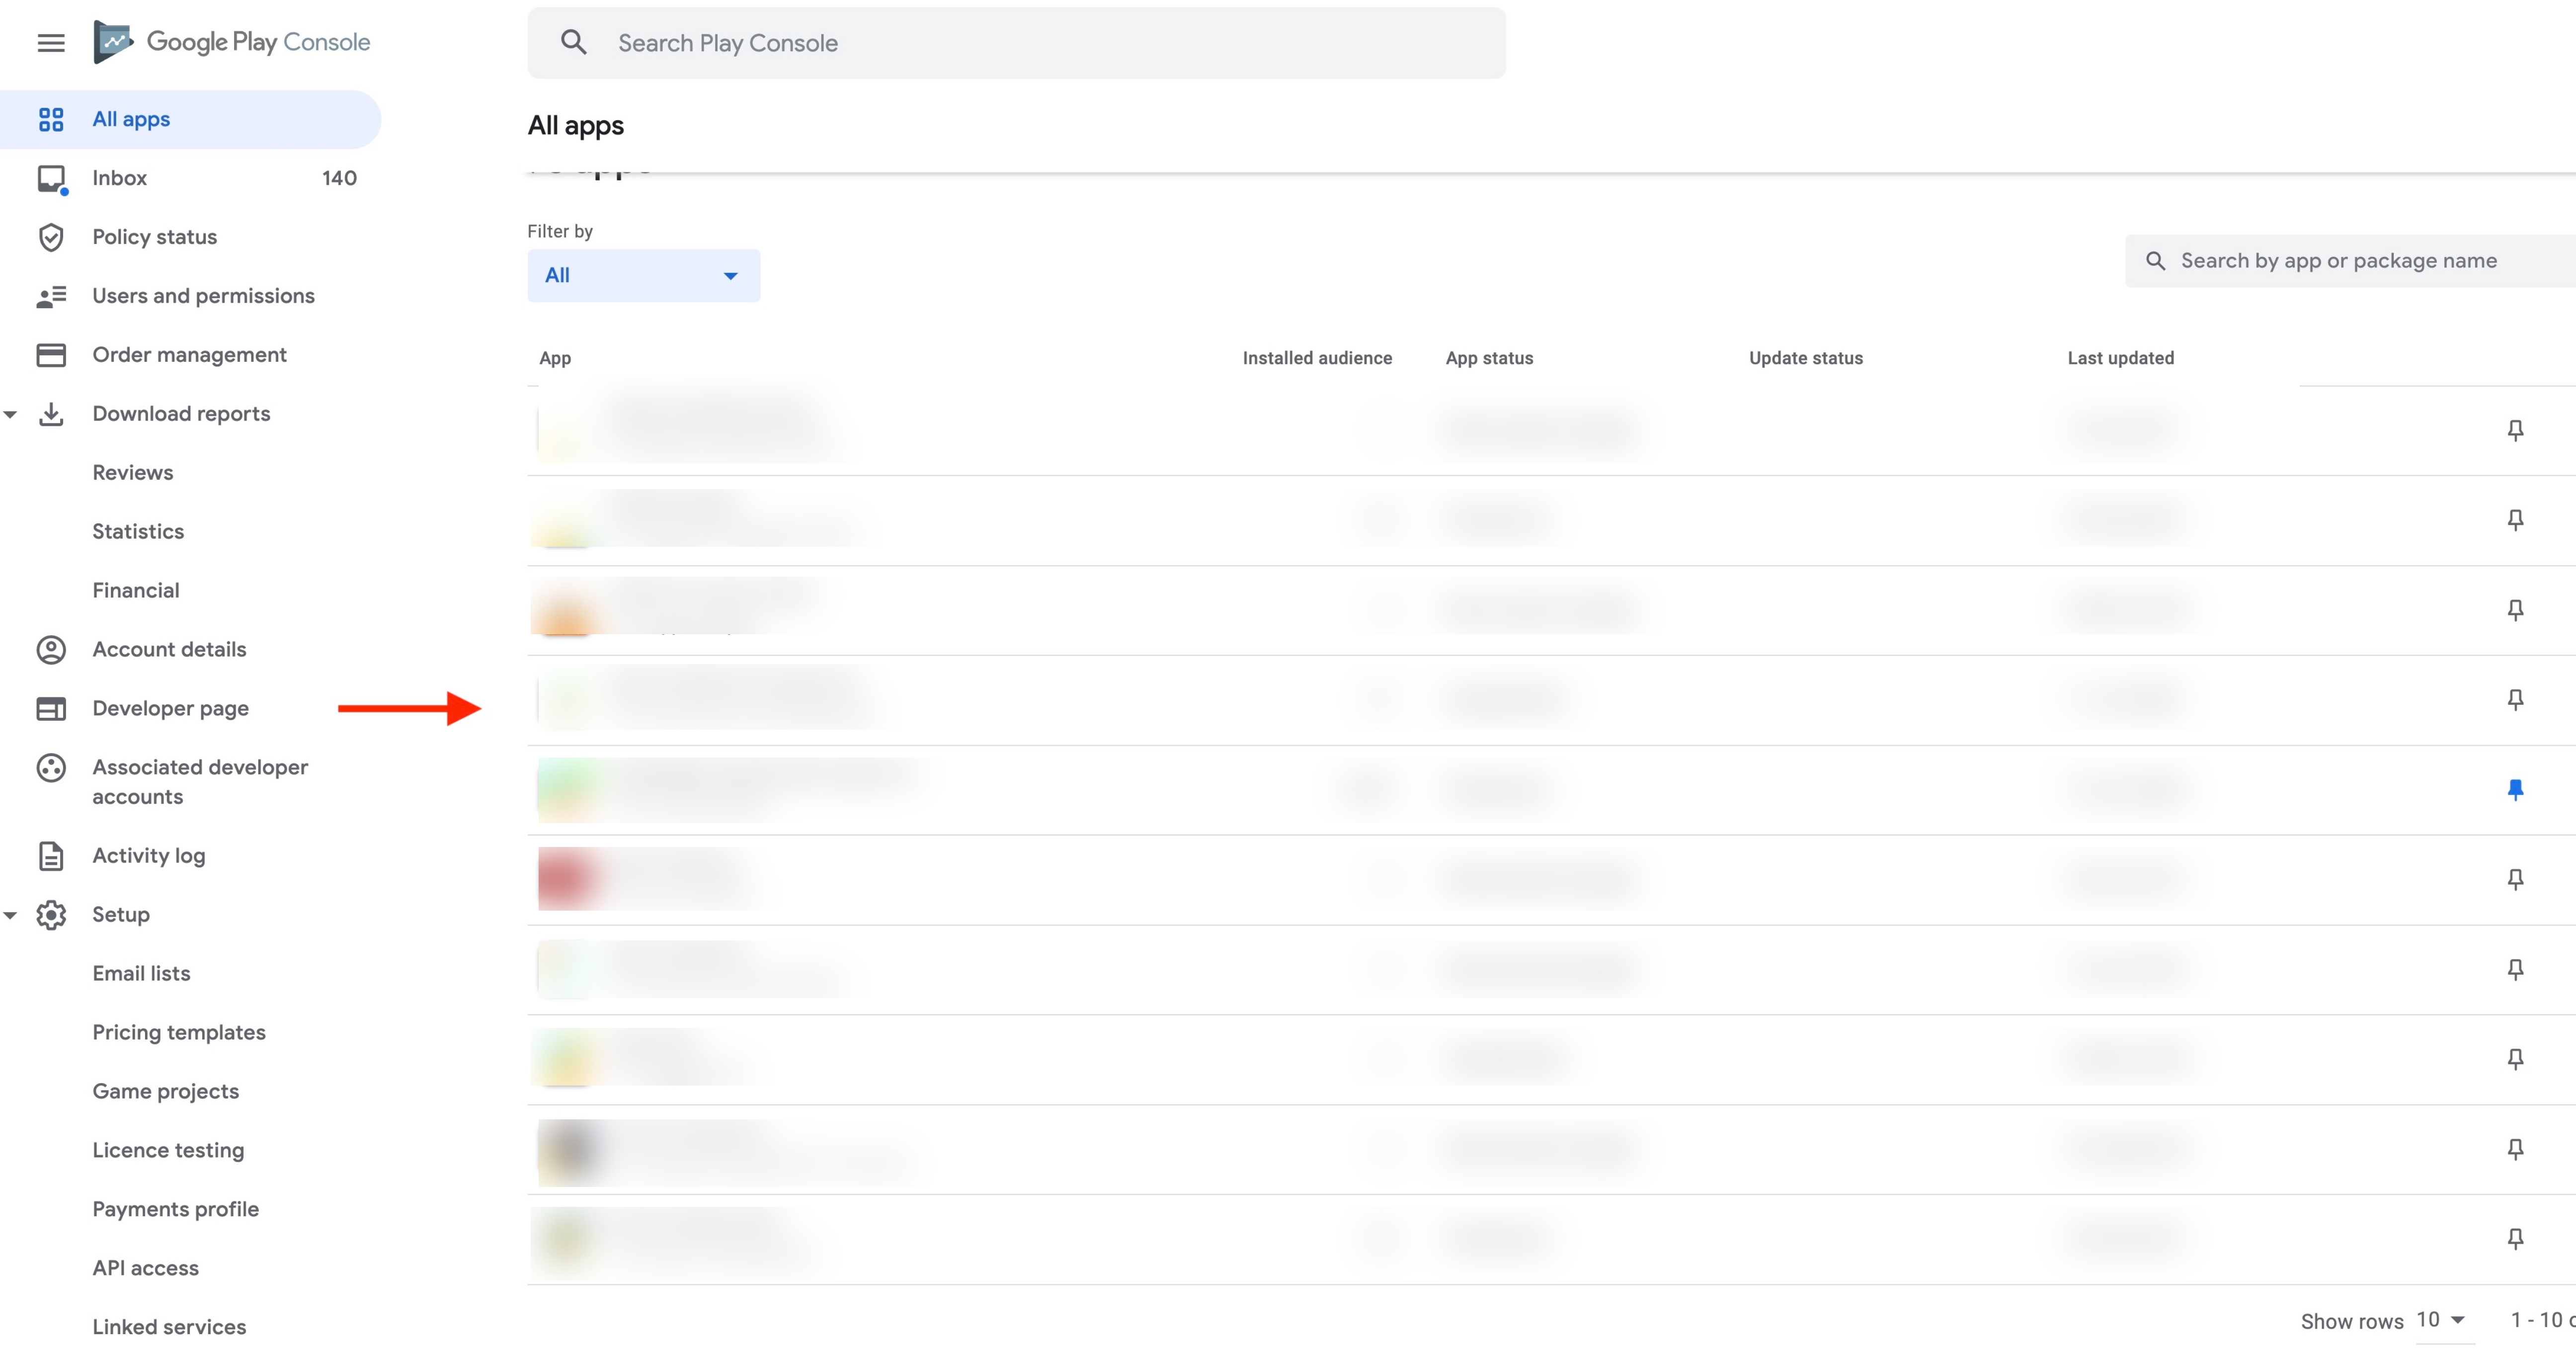Screen dimensions: 2576x1352
Task: Open Users and permissions
Action: click(x=203, y=296)
